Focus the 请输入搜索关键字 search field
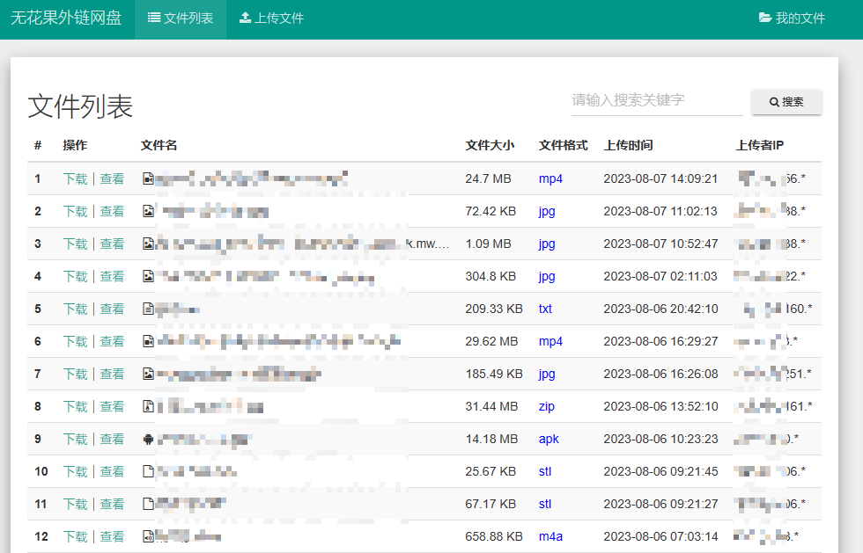 [x=657, y=100]
